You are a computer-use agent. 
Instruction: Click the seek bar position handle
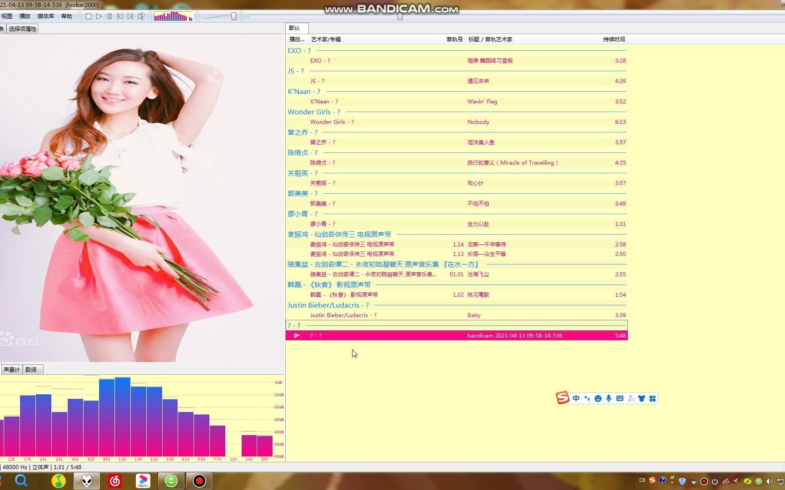[x=400, y=16]
